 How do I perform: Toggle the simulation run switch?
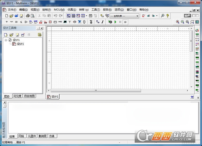[188, 16]
